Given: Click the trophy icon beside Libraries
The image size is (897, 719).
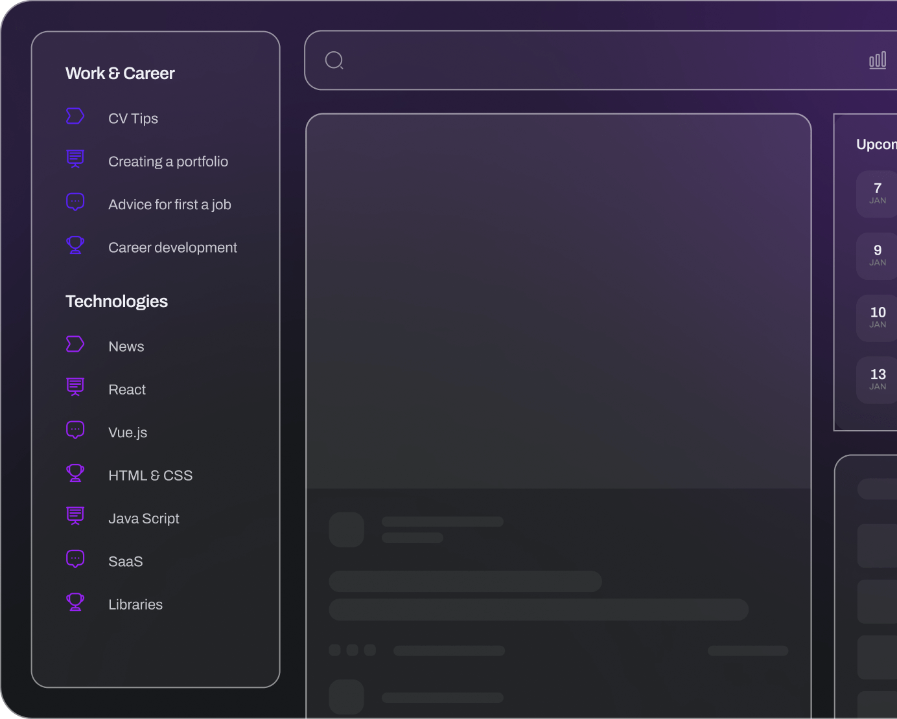Looking at the screenshot, I should [x=75, y=602].
